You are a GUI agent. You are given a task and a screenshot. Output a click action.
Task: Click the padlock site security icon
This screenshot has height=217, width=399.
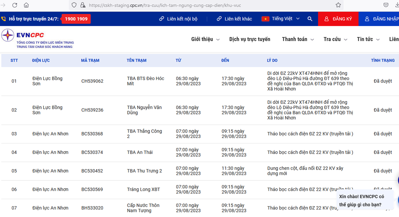tap(83, 5)
